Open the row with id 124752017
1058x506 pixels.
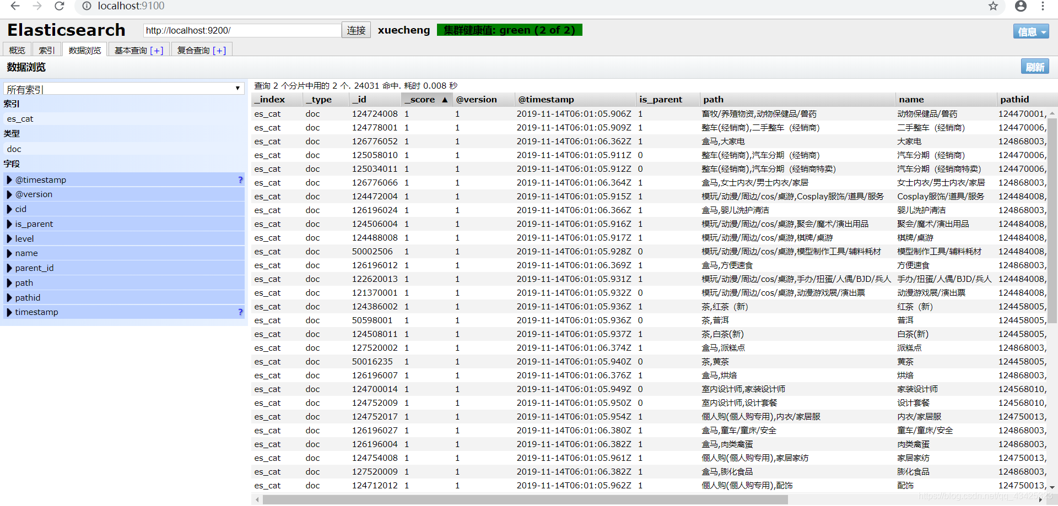click(x=375, y=417)
